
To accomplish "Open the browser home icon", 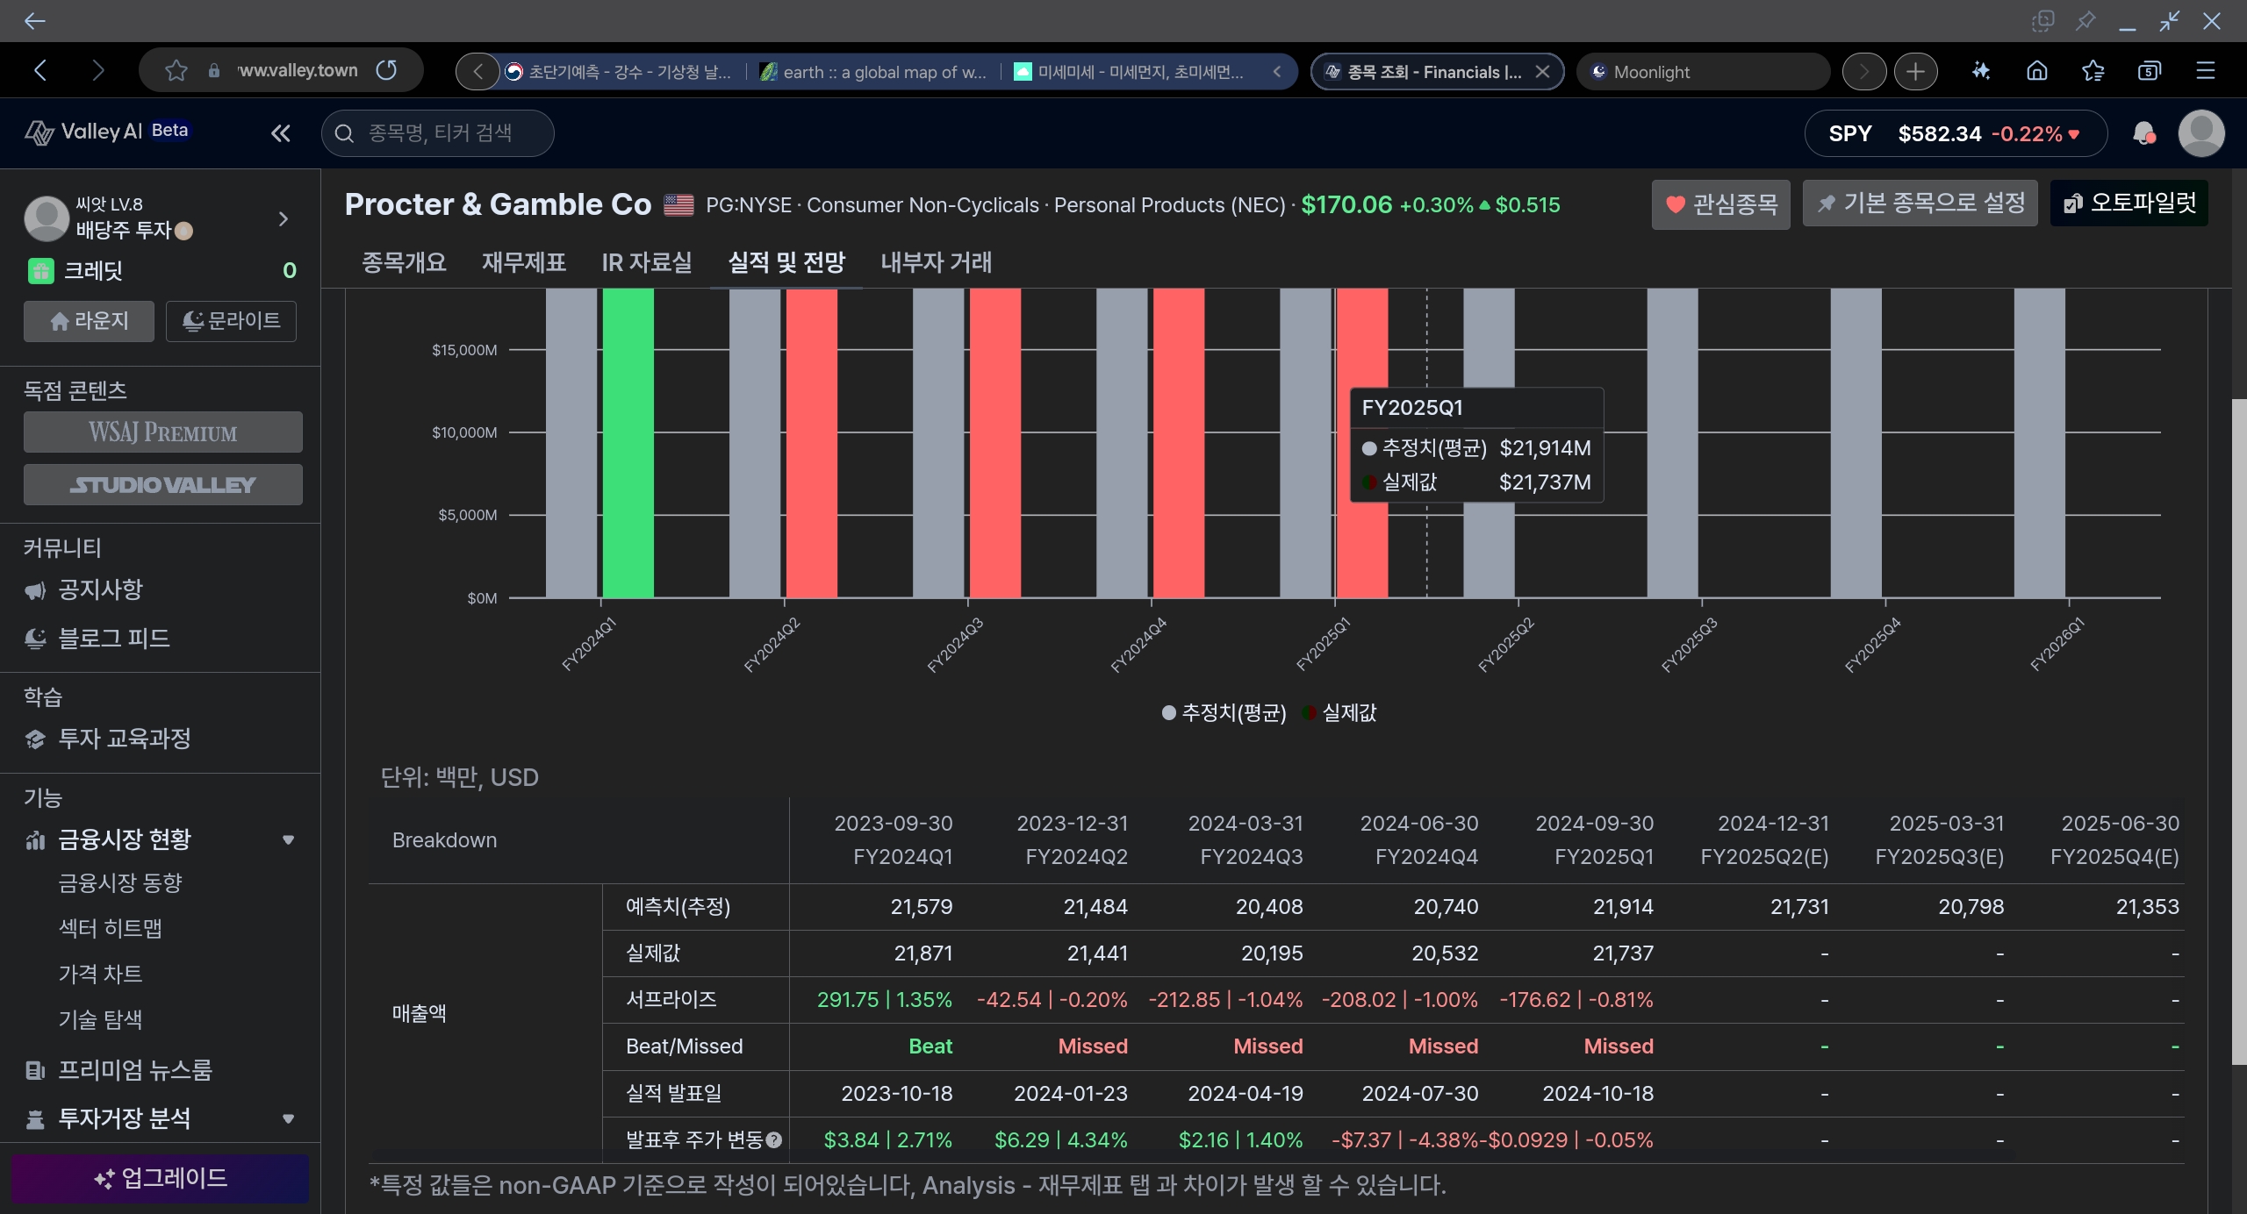I will pos(2036,71).
